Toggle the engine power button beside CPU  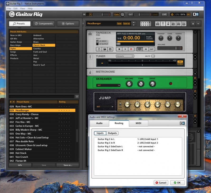[x=172, y=14]
